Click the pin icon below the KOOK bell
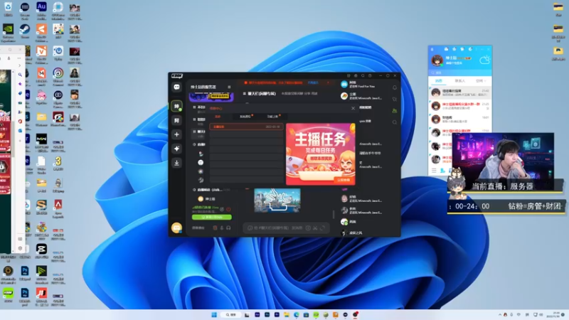Image resolution: width=569 pixels, height=320 pixels. click(x=395, y=99)
